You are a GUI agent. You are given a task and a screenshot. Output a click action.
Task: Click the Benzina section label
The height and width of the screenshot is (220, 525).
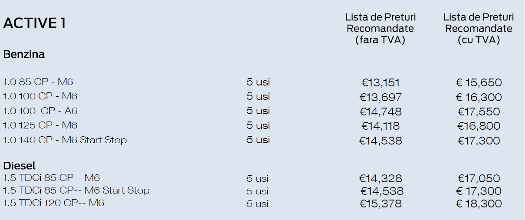pyautogui.click(x=24, y=55)
